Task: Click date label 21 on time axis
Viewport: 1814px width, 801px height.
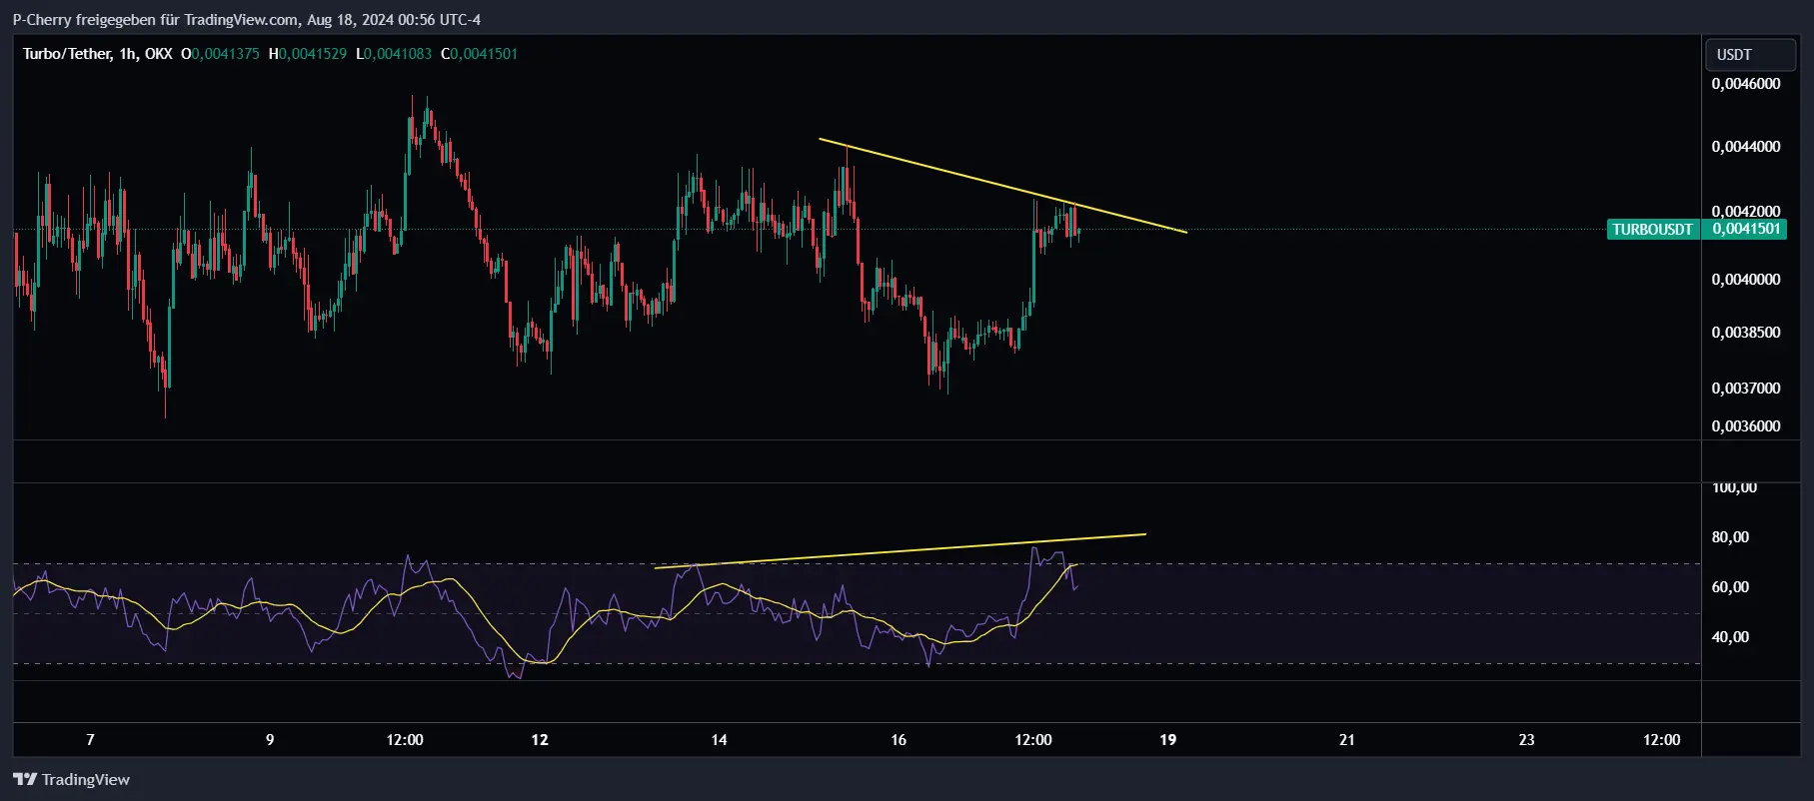Action: (x=1347, y=740)
